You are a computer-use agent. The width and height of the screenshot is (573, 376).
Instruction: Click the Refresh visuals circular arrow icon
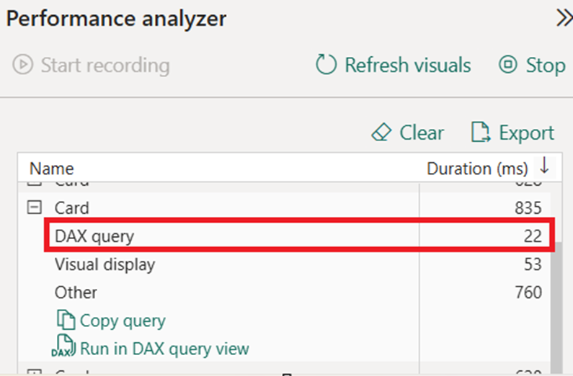coord(327,66)
